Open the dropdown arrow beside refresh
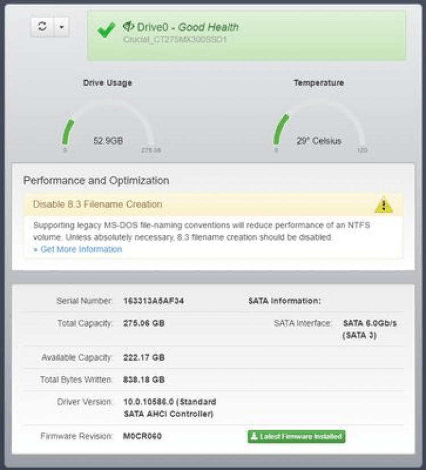 (61, 27)
